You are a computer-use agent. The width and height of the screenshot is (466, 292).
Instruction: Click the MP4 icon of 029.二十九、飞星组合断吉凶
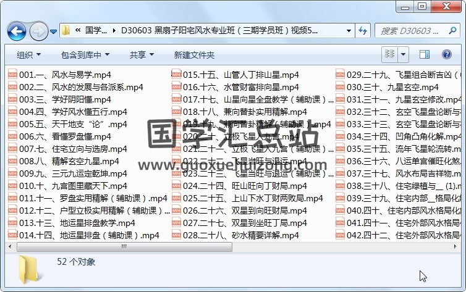pos(340,75)
